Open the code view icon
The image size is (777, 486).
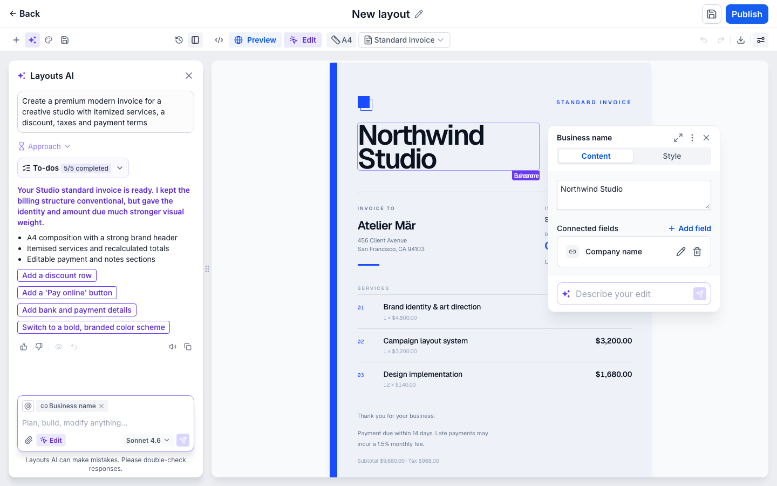coord(219,40)
